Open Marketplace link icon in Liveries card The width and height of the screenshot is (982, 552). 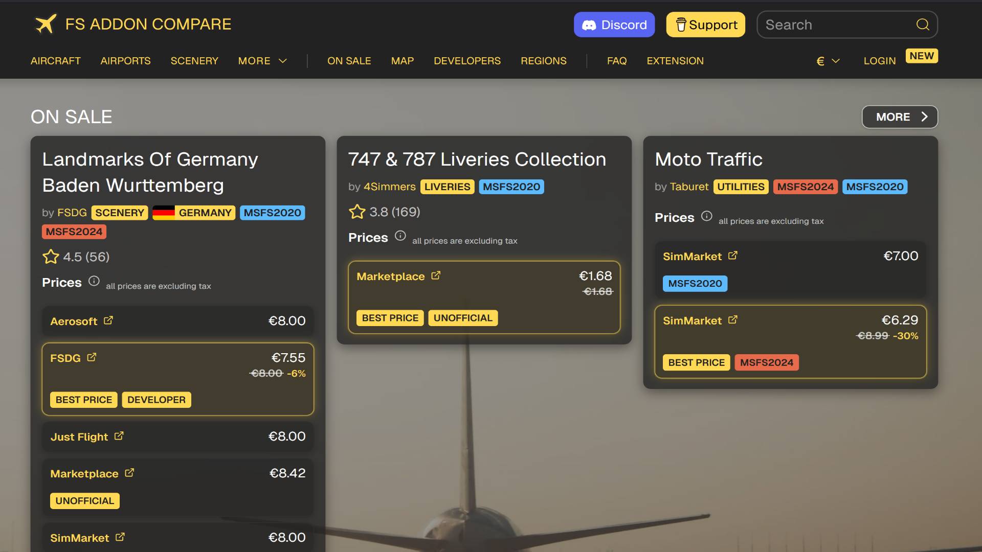[x=436, y=275]
